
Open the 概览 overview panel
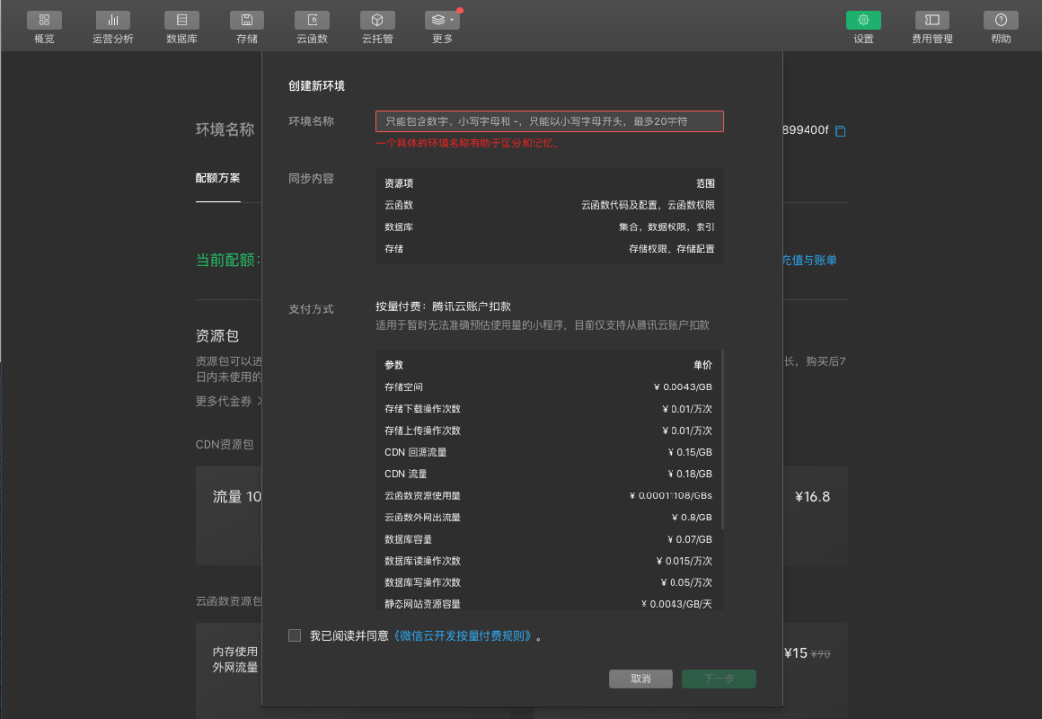[43, 27]
